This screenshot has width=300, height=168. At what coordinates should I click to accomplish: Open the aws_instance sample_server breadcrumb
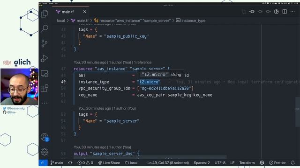tap(132, 21)
